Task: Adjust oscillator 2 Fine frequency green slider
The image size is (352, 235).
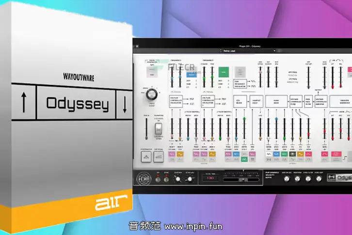Action: pyautogui.click(x=212, y=77)
